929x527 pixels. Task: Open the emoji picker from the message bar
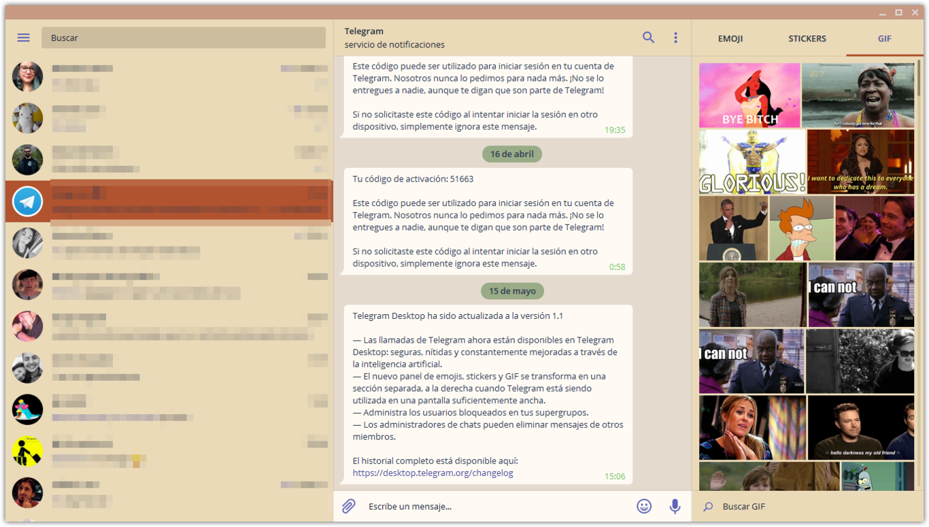[x=643, y=506]
